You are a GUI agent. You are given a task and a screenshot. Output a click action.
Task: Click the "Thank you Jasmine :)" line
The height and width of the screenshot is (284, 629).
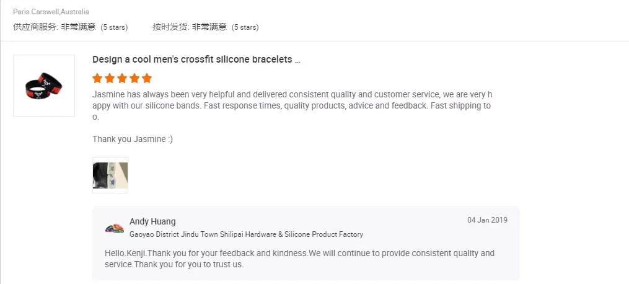pos(133,139)
